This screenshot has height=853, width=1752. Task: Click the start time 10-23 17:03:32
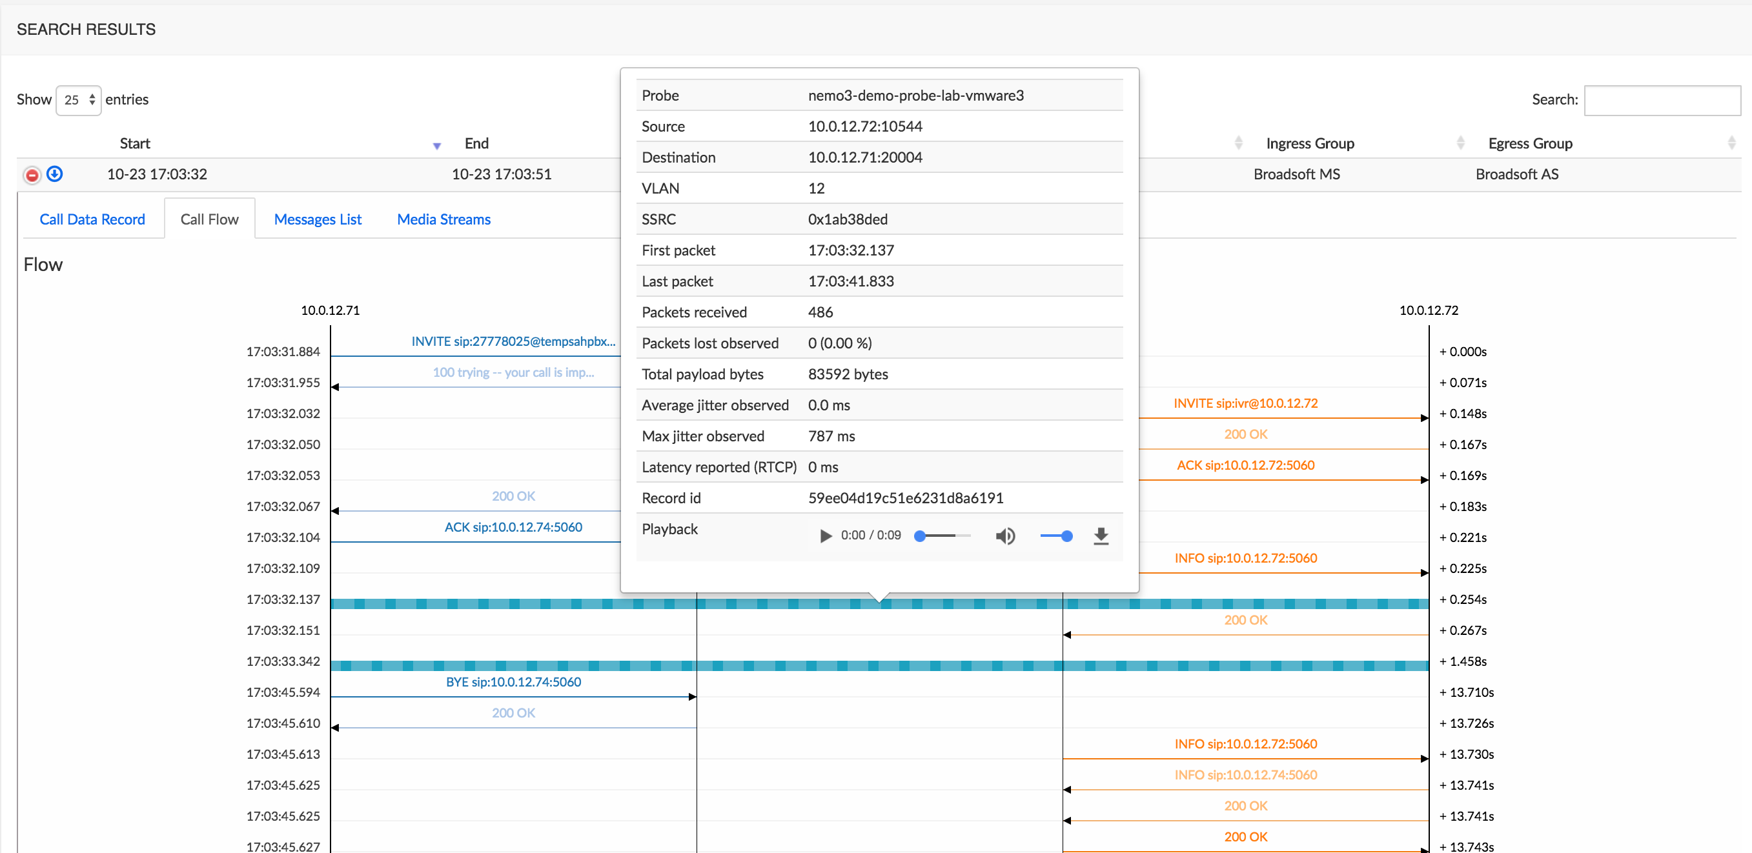click(156, 174)
